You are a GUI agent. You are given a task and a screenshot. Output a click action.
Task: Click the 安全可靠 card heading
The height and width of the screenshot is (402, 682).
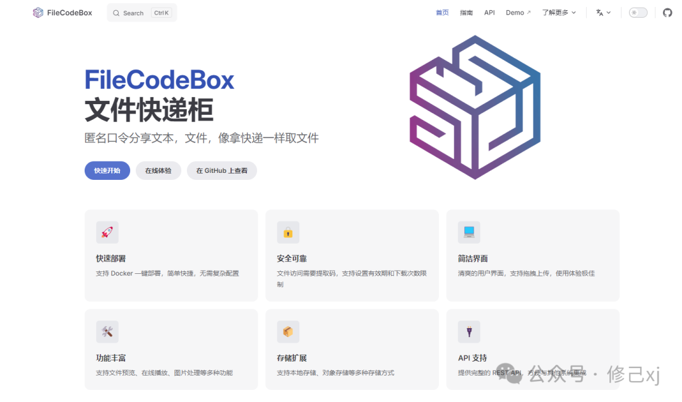point(292,259)
